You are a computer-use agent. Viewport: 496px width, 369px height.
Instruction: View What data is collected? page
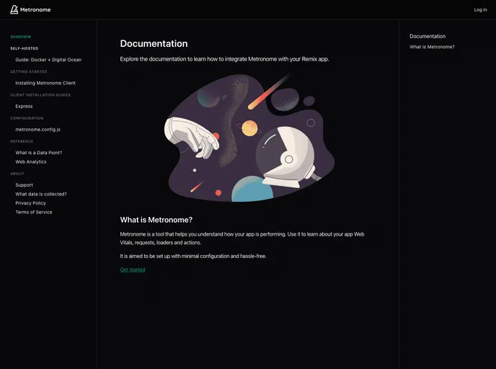[41, 194]
